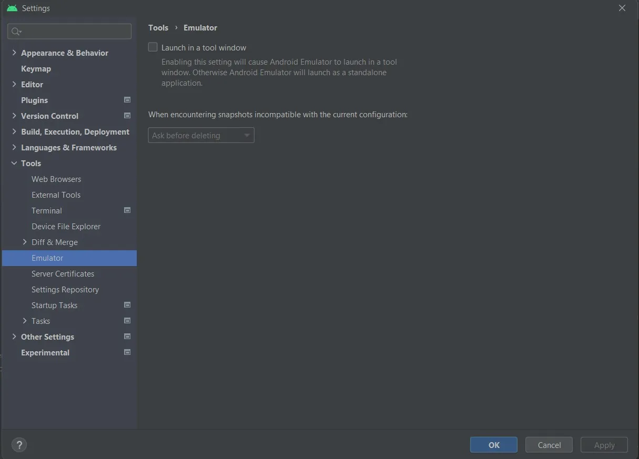Click Emulator in the breadcrumb
This screenshot has width=639, height=459.
(x=200, y=27)
